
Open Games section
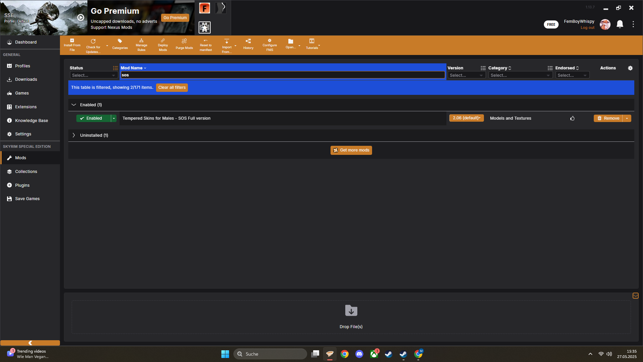[30, 93]
